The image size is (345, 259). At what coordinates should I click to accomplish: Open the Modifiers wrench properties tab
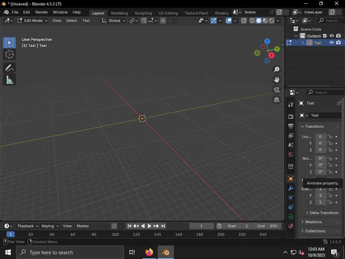[291, 188]
